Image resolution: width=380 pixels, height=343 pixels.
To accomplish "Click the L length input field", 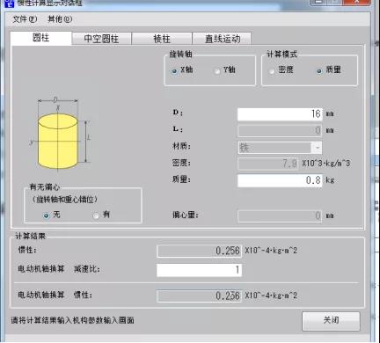I will 280,130.
